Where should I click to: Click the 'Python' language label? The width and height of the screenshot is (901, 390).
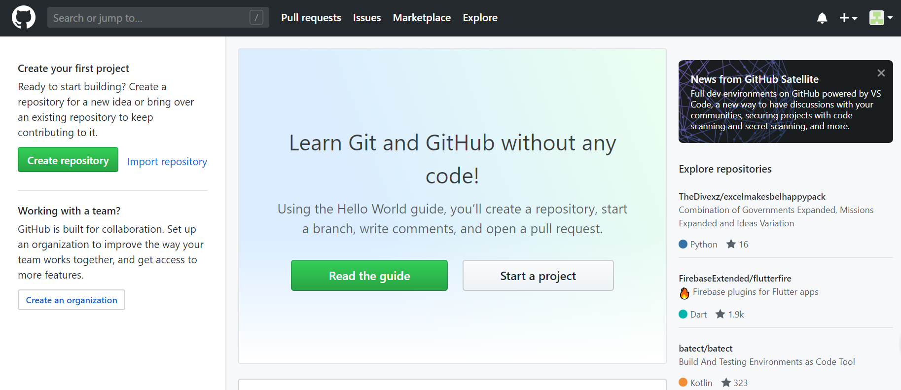click(704, 245)
